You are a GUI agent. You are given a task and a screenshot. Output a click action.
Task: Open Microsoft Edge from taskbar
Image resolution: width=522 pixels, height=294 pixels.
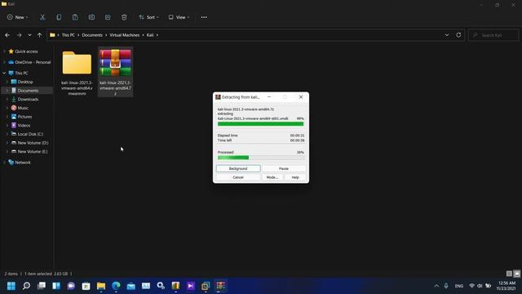pos(116,286)
